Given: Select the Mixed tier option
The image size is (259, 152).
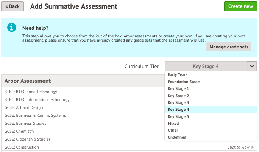Looking at the screenshot, I should (x=211, y=123).
